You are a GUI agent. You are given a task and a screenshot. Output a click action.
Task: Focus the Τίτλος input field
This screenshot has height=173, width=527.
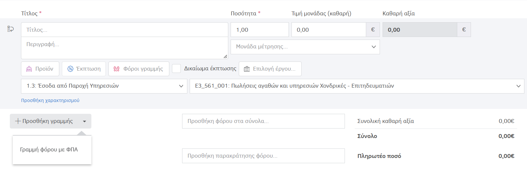(124, 30)
